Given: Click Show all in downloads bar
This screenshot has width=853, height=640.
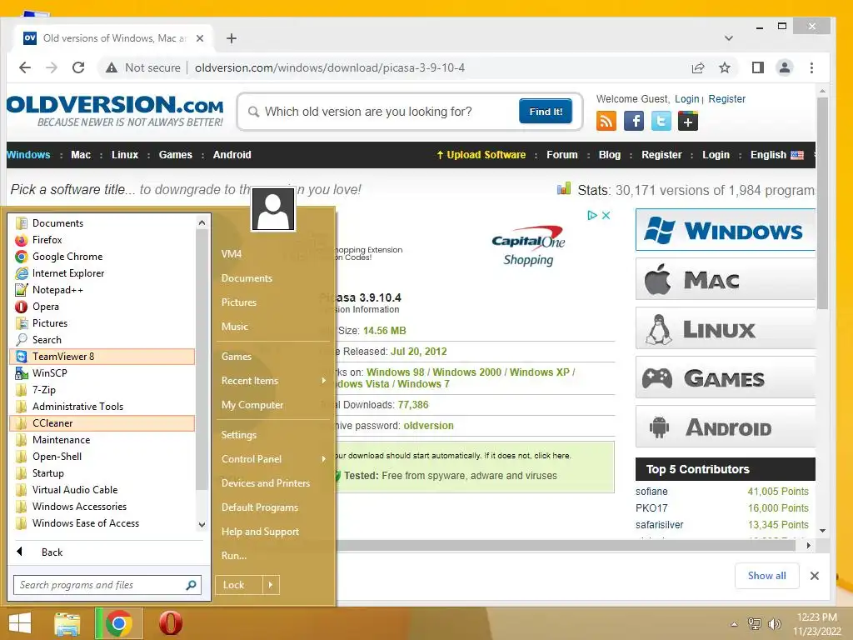Looking at the screenshot, I should click(x=766, y=576).
